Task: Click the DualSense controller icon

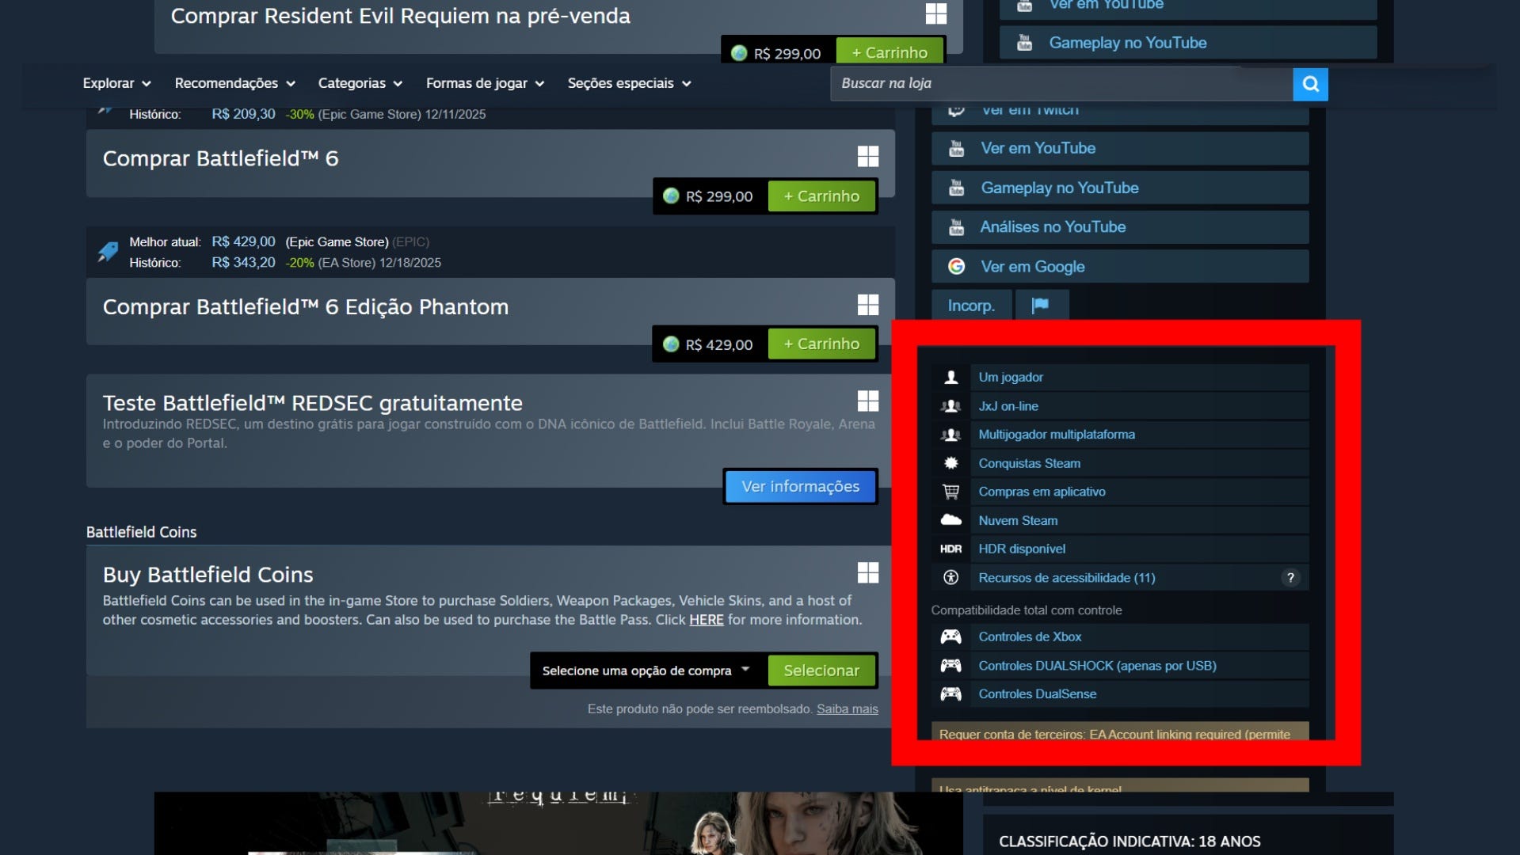Action: click(950, 694)
